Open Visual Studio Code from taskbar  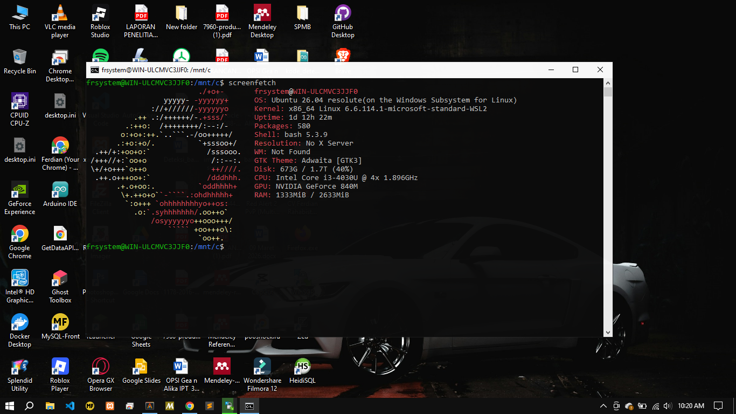pos(70,406)
